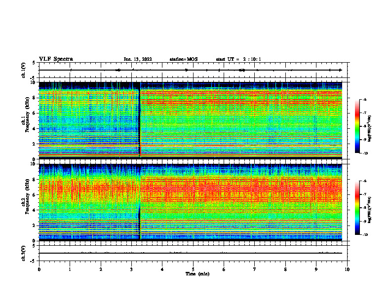
Task: Click the dark data gap in ch.1 spectrogram
Action: pyautogui.click(x=140, y=119)
